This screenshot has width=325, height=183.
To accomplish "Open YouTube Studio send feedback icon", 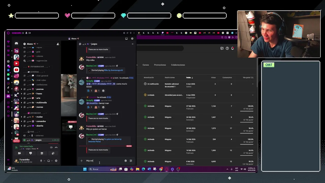I will (x=222, y=48).
